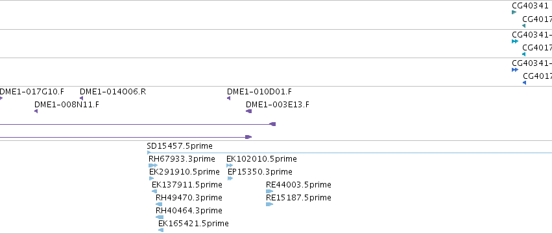Click the SD15457.5prime text label
This screenshot has width=552, height=234.
(x=180, y=145)
